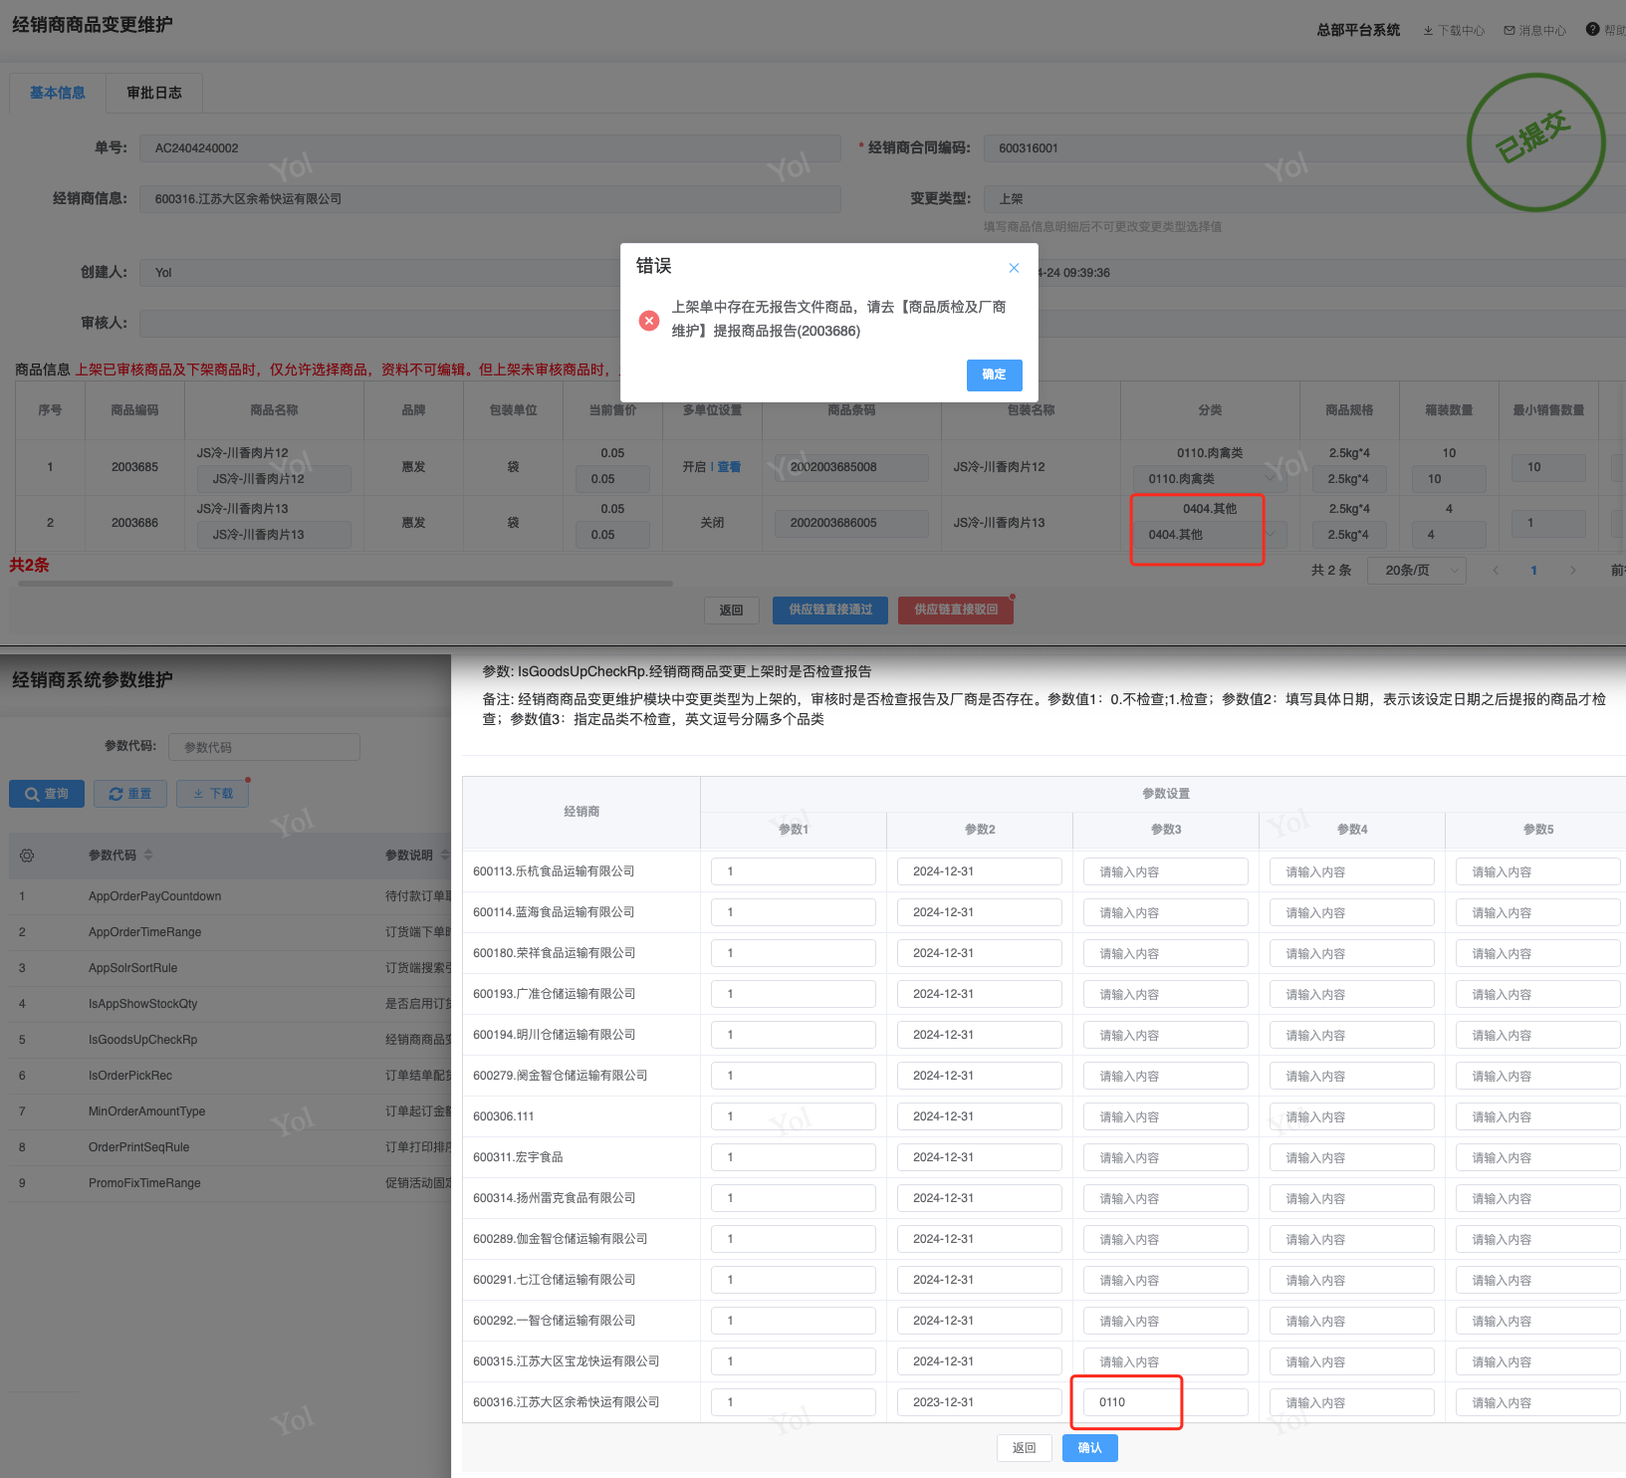Open 消息中心 envelope icon
1626x1478 pixels.
click(1510, 31)
